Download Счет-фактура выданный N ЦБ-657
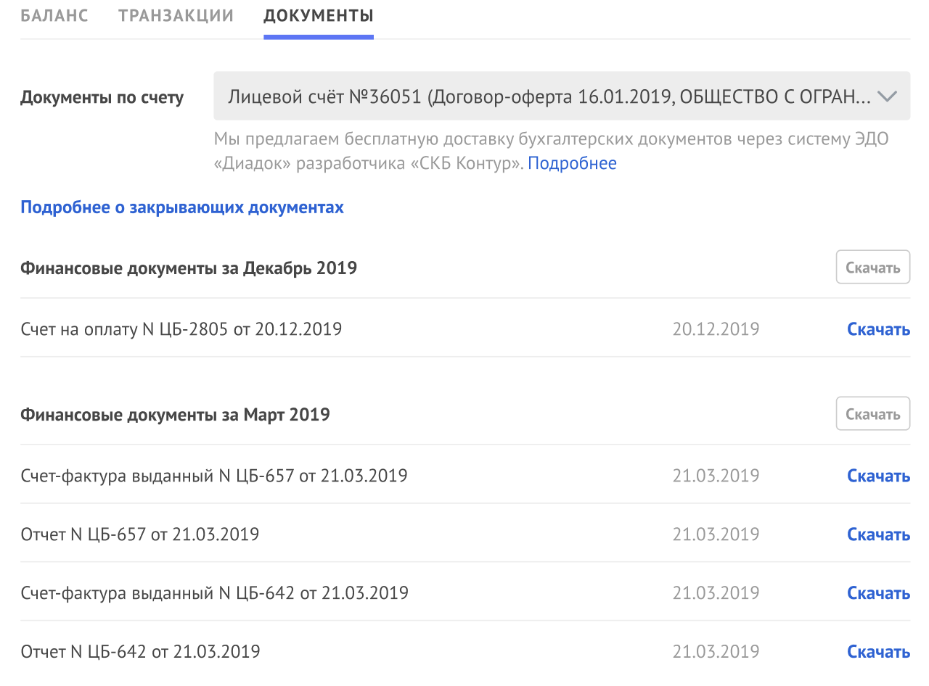The image size is (929, 686). coord(878,476)
